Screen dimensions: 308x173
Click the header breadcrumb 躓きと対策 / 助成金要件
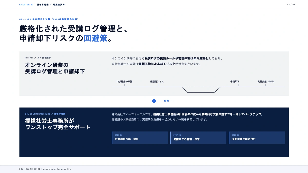click(51, 5)
